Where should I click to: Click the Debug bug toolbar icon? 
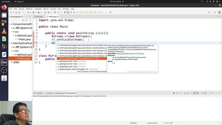[x=28, y=12]
